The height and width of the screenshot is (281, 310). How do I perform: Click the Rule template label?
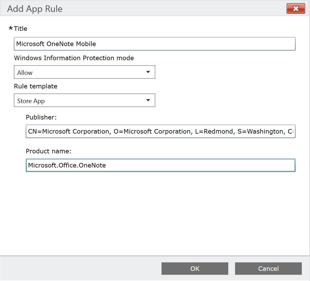tap(36, 86)
